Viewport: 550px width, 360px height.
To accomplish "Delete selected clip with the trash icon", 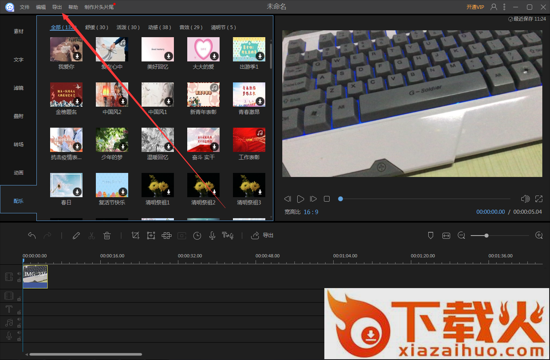I will pos(107,236).
